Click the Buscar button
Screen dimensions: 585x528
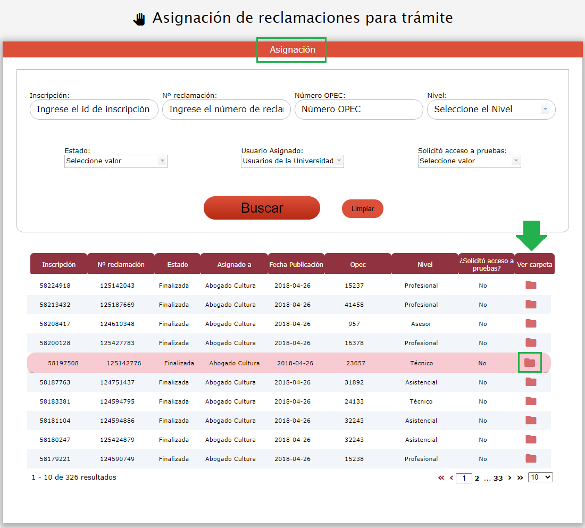click(262, 208)
